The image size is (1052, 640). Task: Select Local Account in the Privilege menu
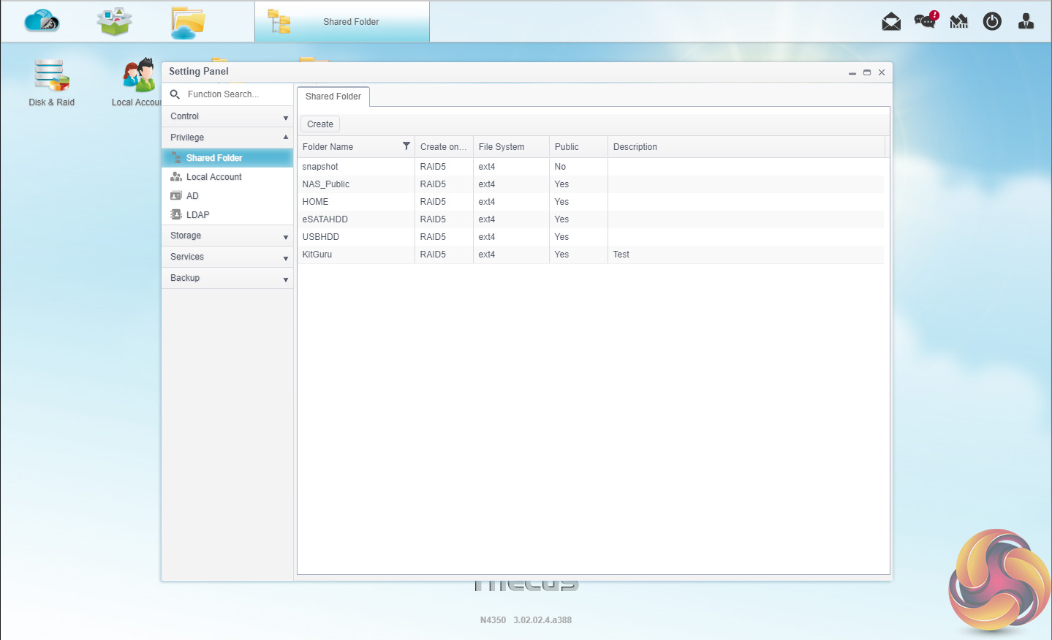[213, 177]
